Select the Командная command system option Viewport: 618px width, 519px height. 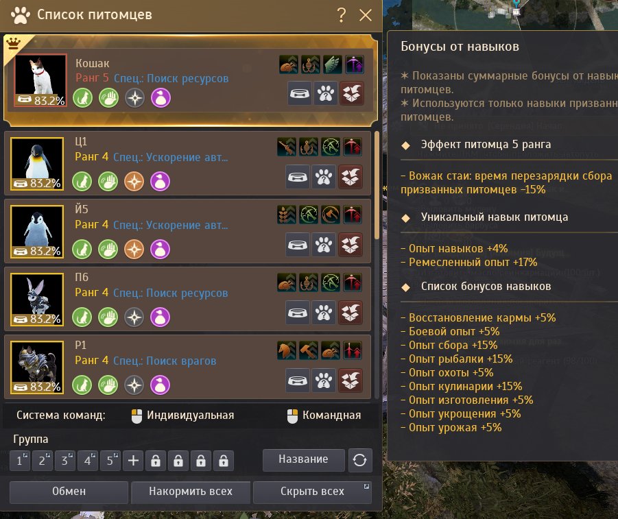coord(324,415)
